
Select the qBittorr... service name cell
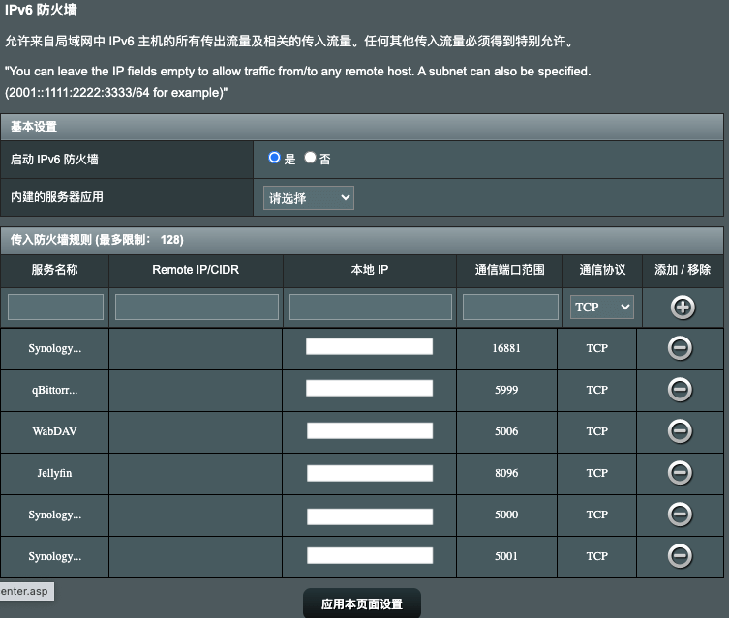coord(55,390)
